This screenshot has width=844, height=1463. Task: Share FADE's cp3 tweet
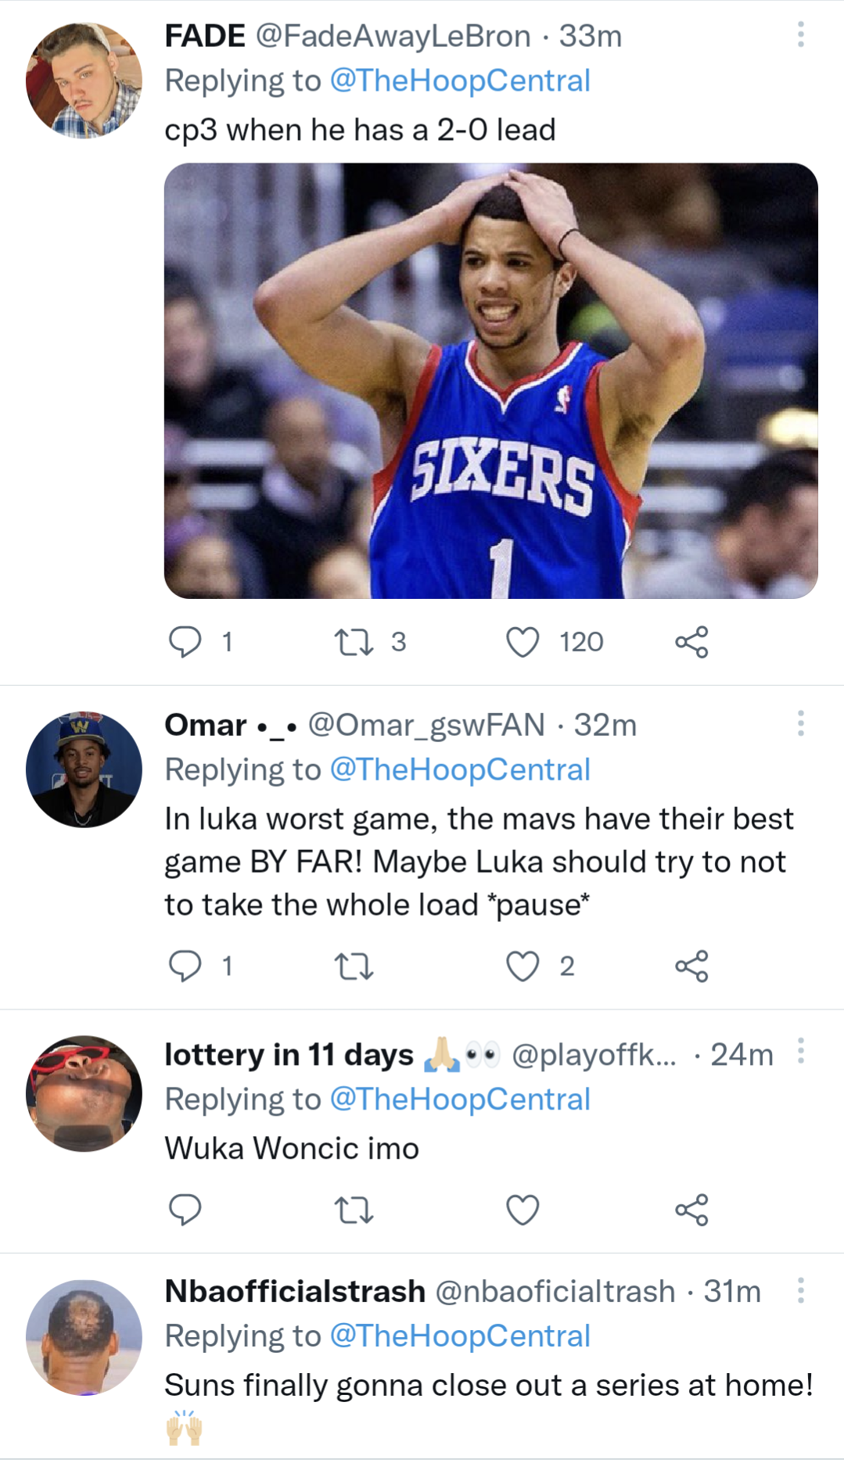coord(691,642)
